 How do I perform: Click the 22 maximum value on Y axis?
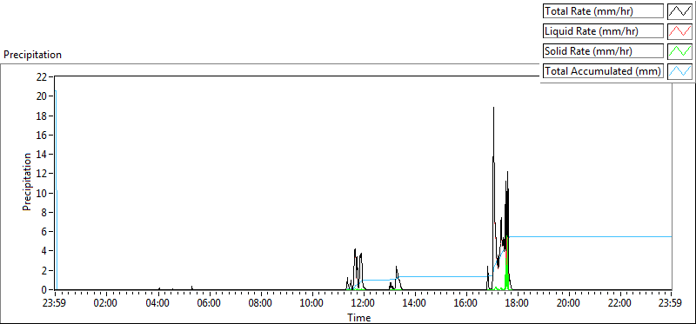point(42,76)
